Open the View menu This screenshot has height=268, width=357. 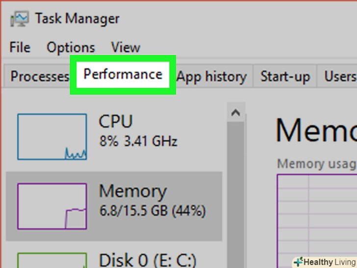click(x=126, y=48)
